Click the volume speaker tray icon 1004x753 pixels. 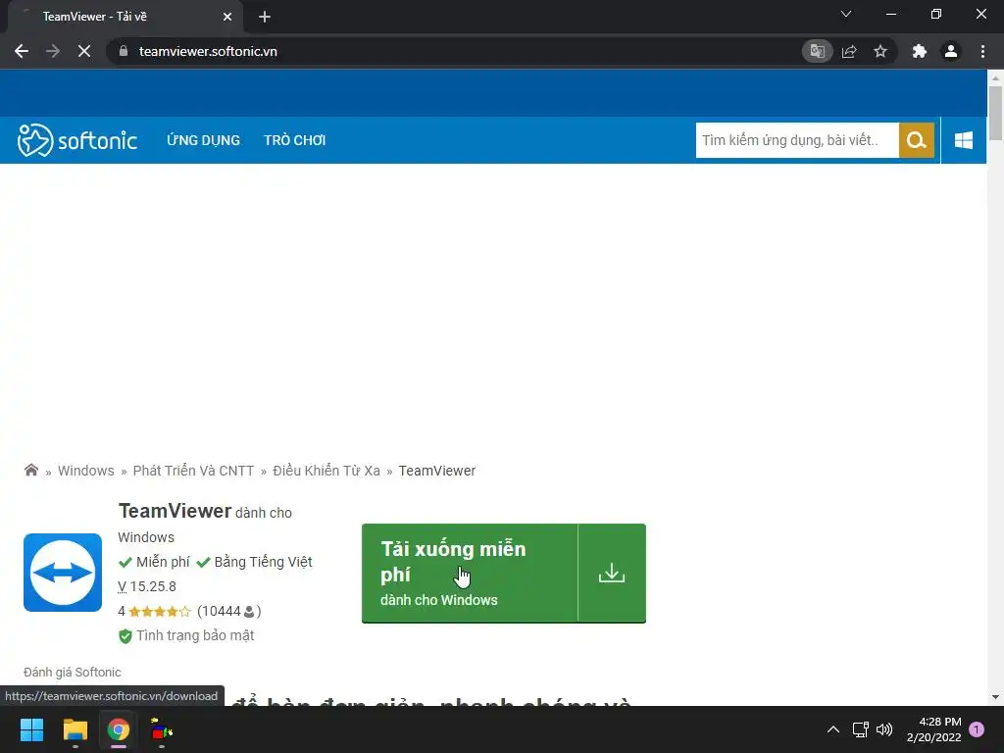click(x=884, y=729)
